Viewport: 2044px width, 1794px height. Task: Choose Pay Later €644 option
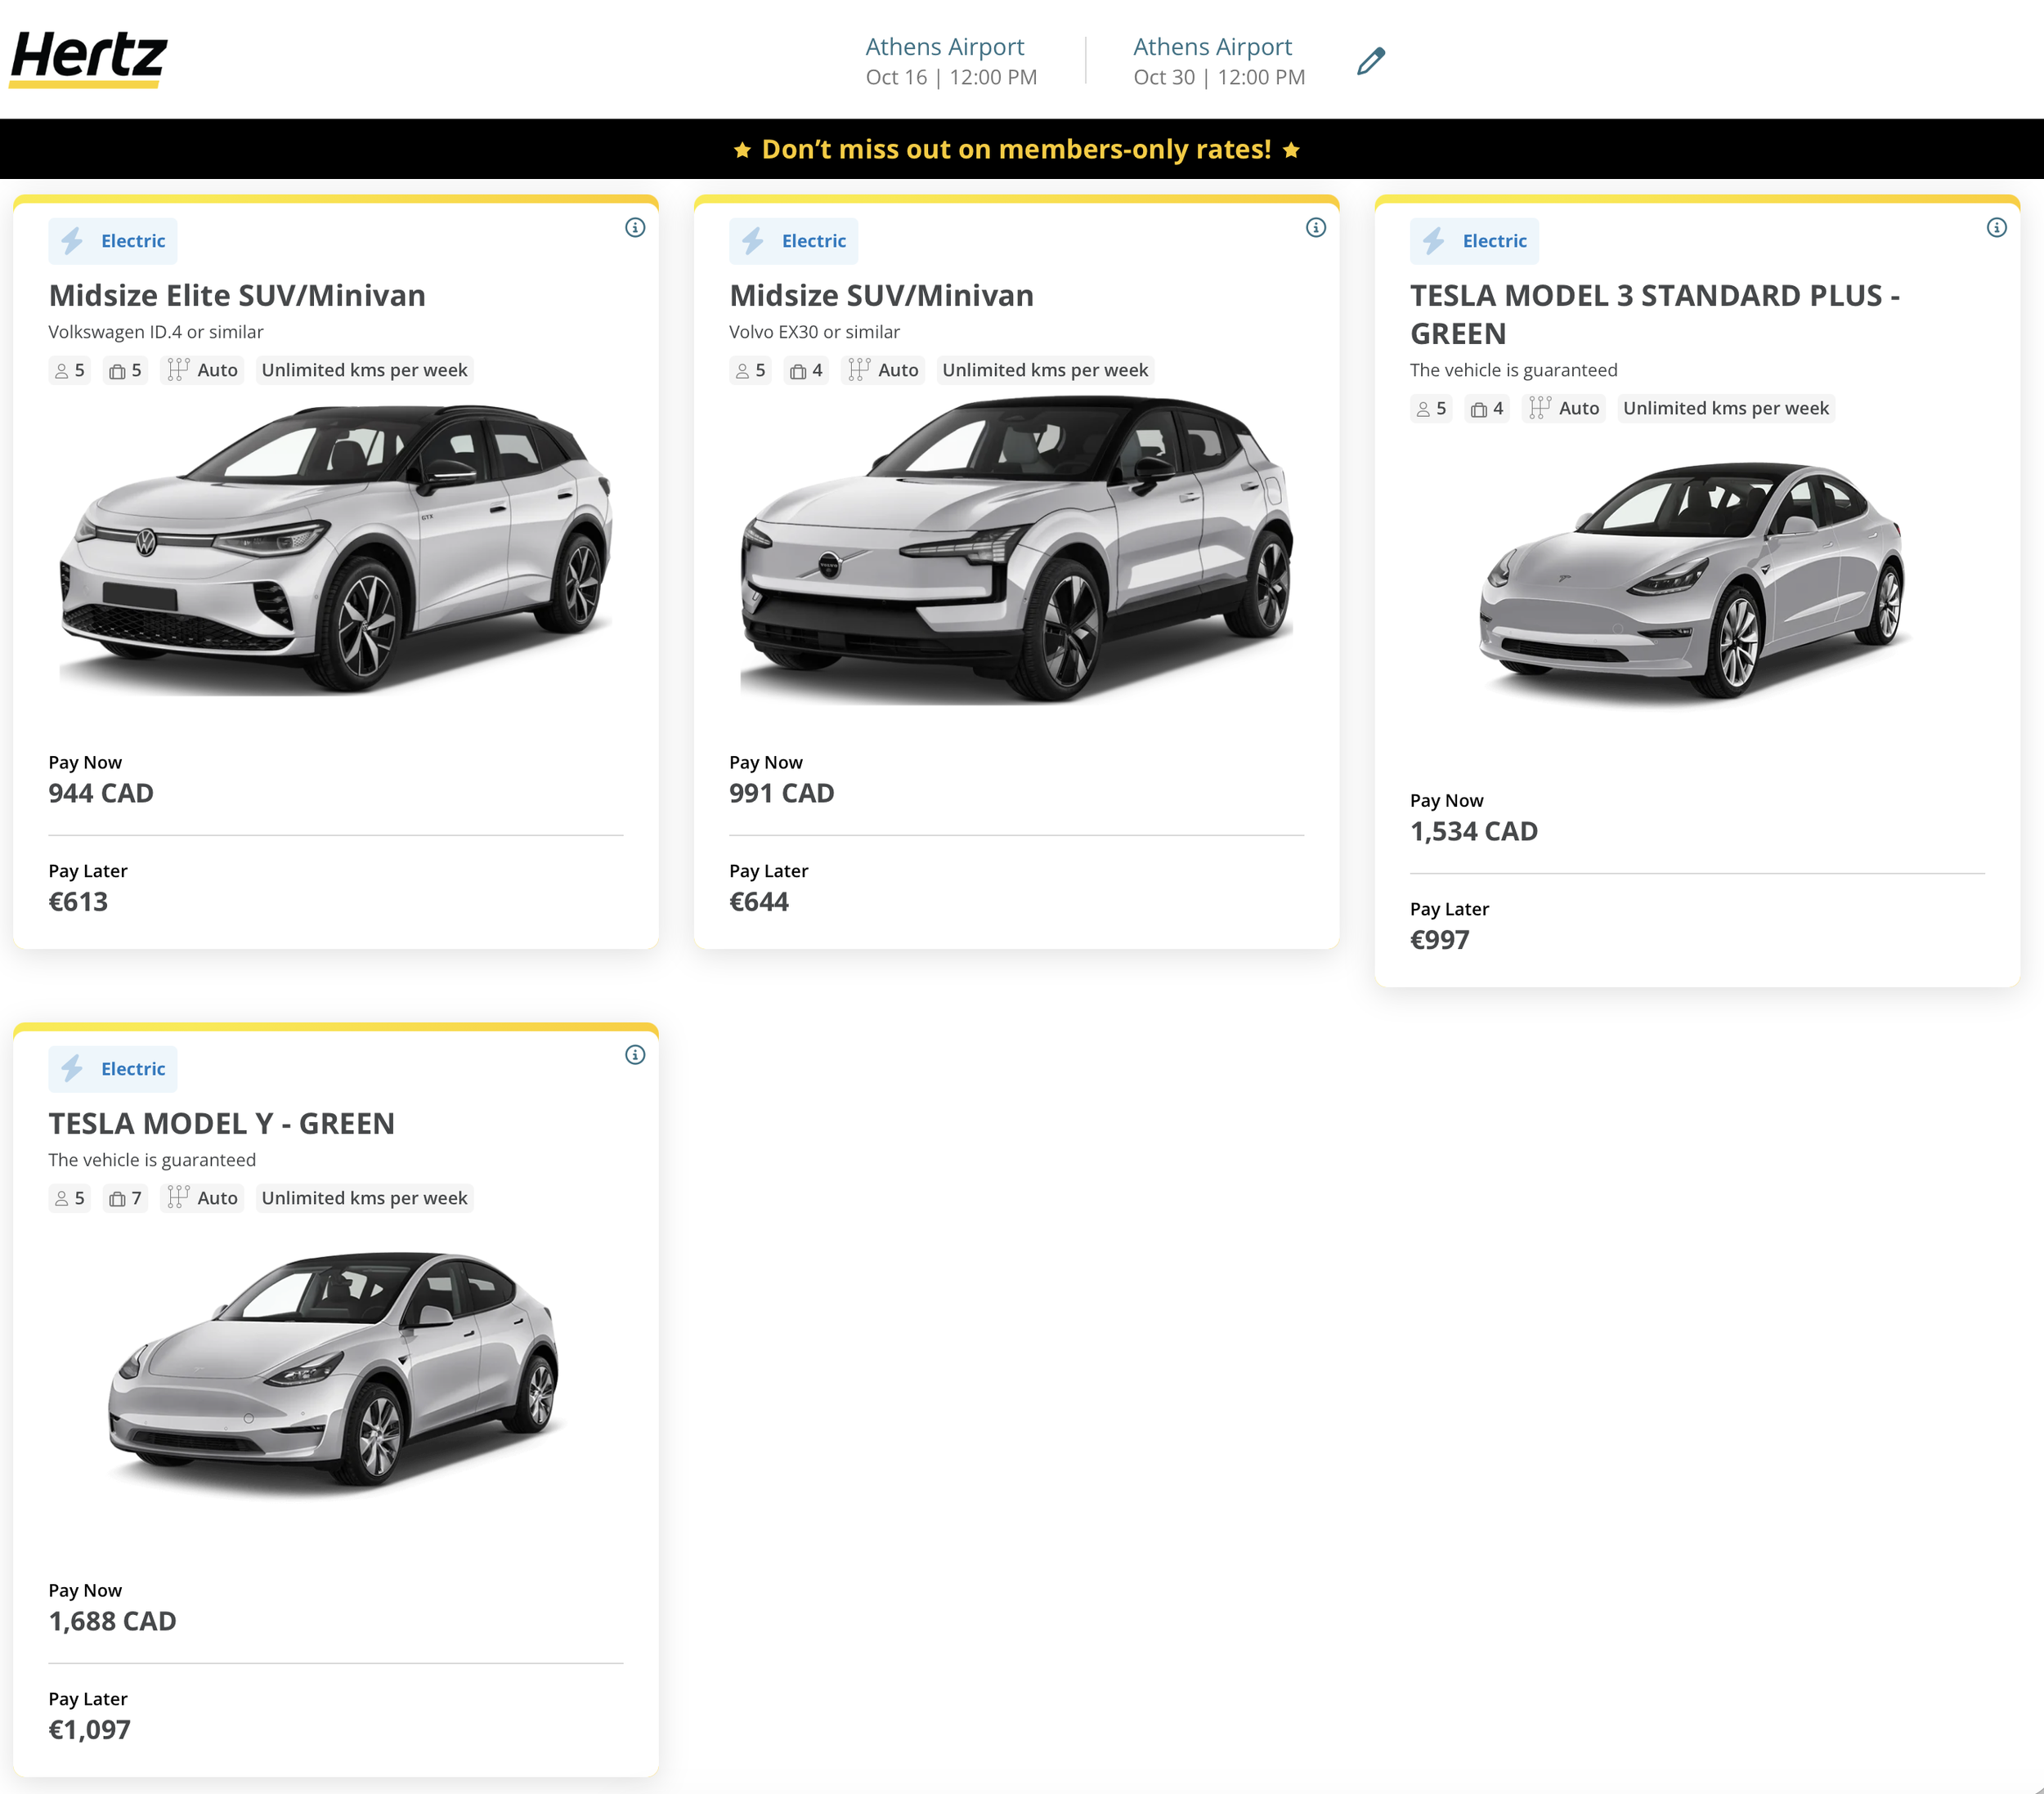(769, 888)
